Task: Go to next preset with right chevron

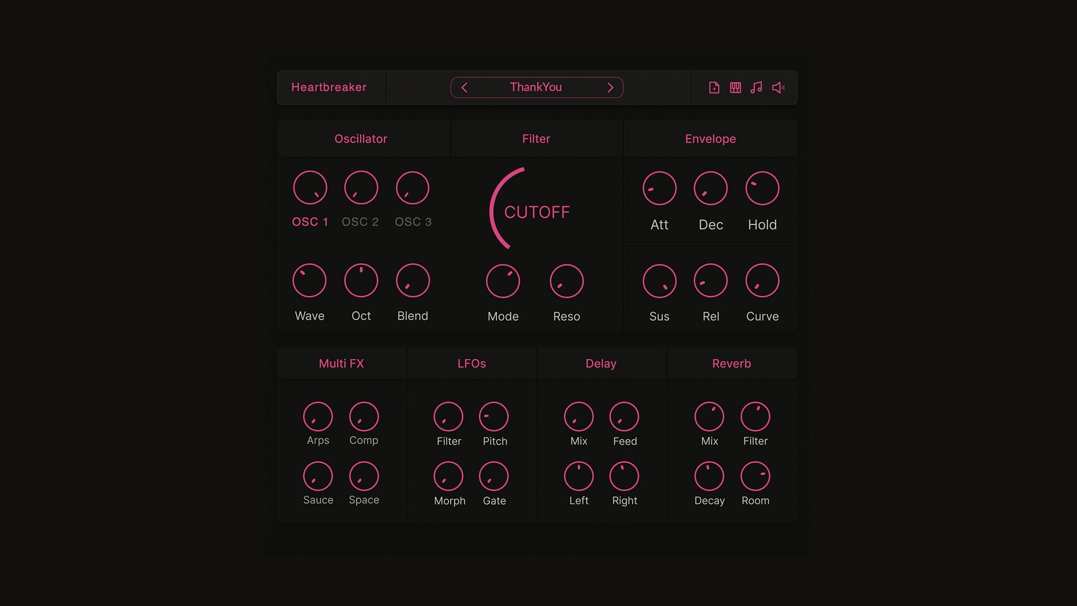Action: 610,88
